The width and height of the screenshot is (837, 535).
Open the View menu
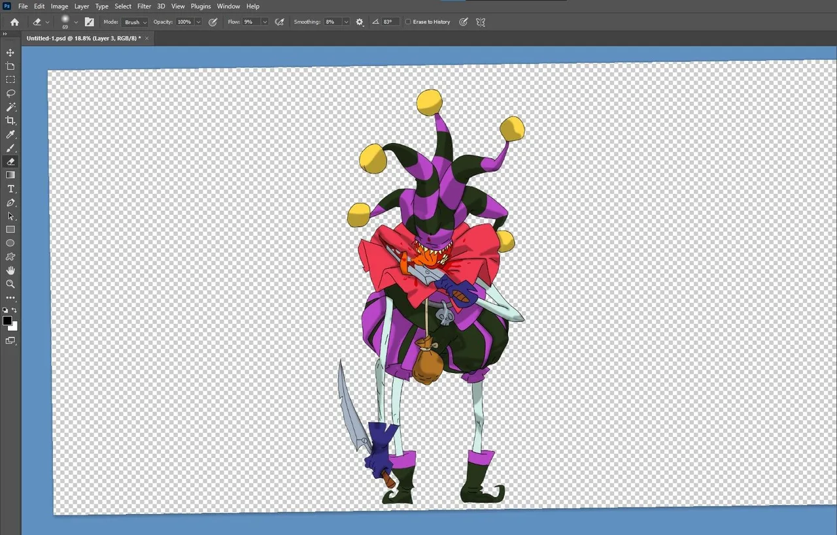pyautogui.click(x=178, y=6)
